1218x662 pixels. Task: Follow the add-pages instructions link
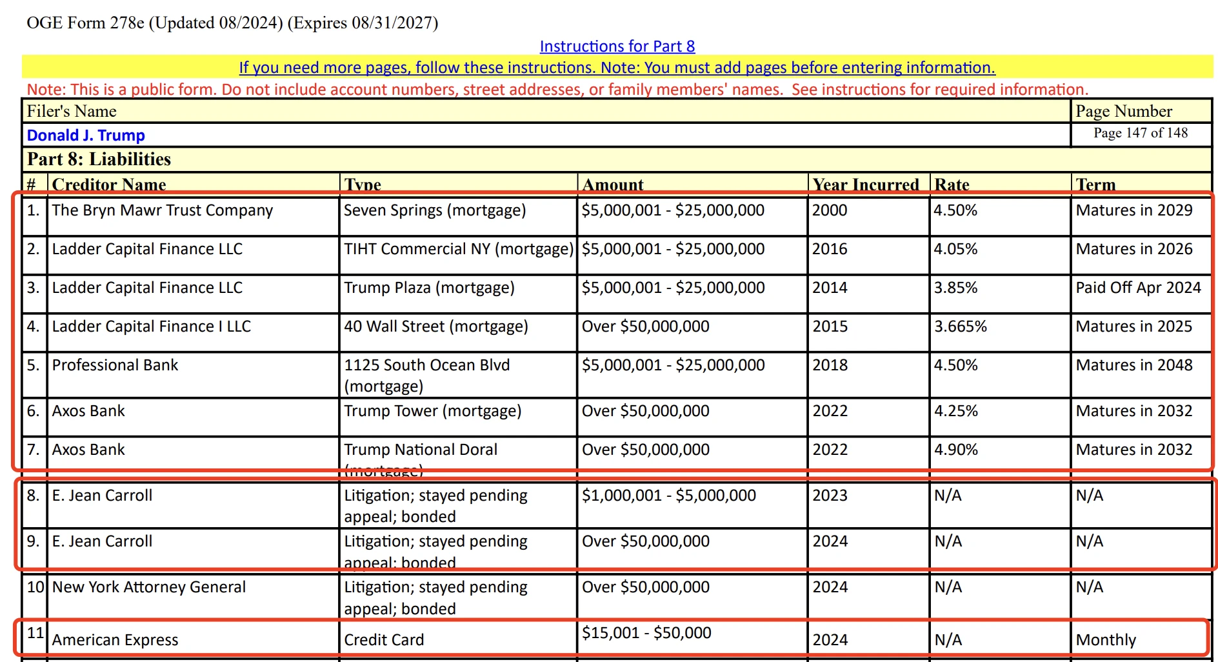[x=616, y=67]
